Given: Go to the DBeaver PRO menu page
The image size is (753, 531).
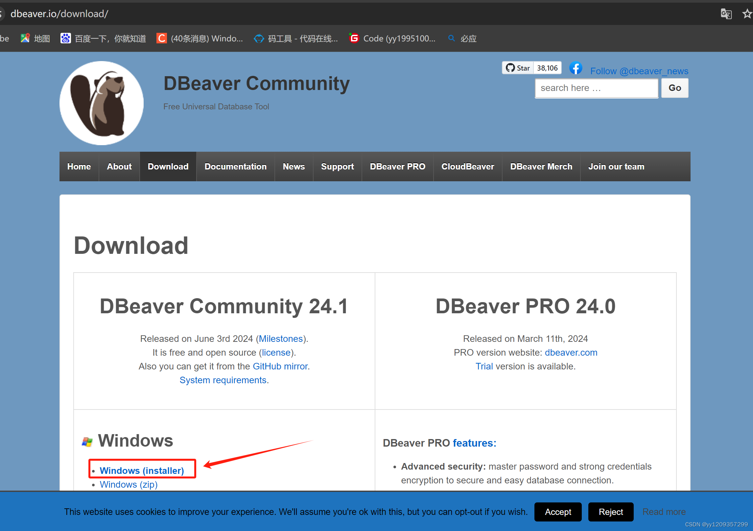Looking at the screenshot, I should click(x=397, y=166).
